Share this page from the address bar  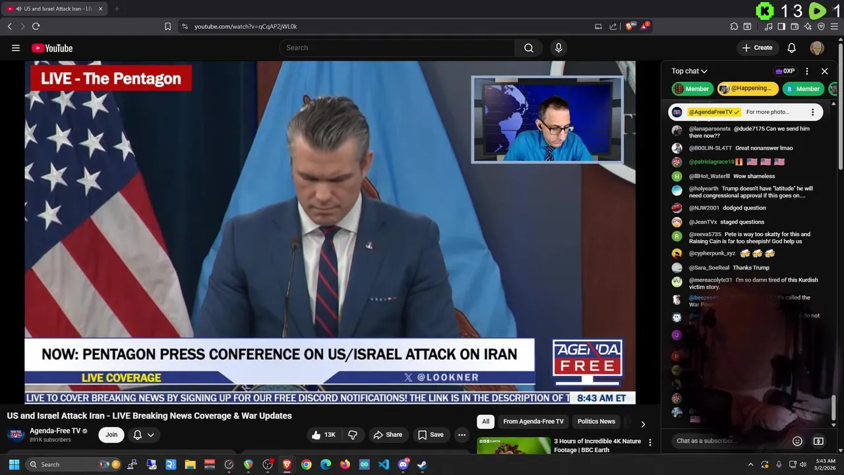[x=613, y=26]
